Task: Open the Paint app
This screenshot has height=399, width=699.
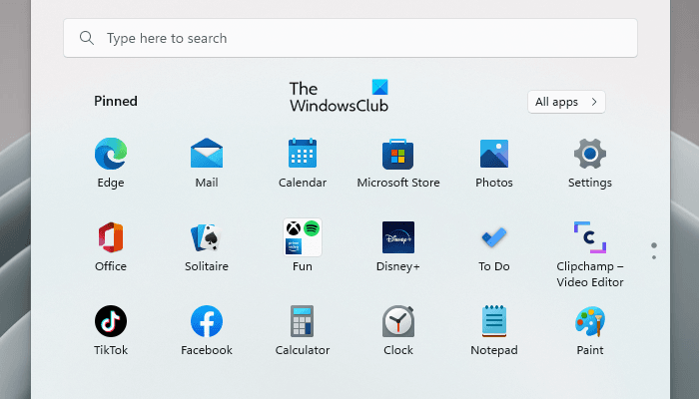Action: pyautogui.click(x=590, y=321)
